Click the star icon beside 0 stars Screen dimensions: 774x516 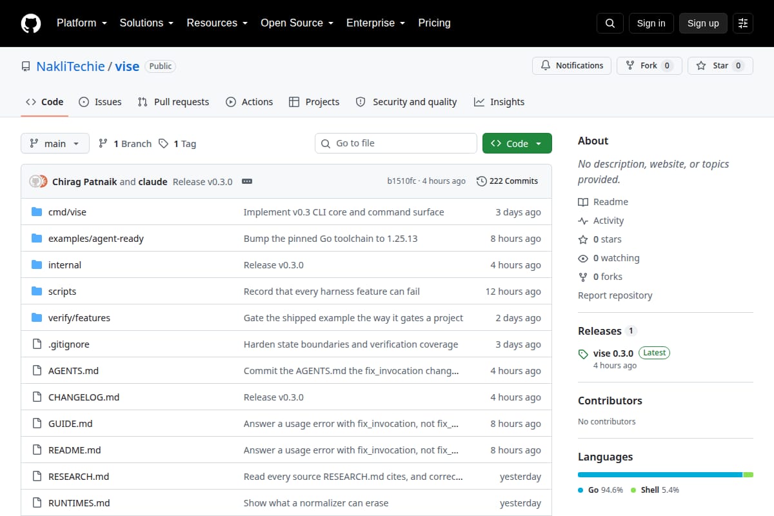583,239
